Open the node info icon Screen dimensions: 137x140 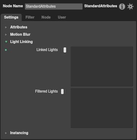coord(122,7)
